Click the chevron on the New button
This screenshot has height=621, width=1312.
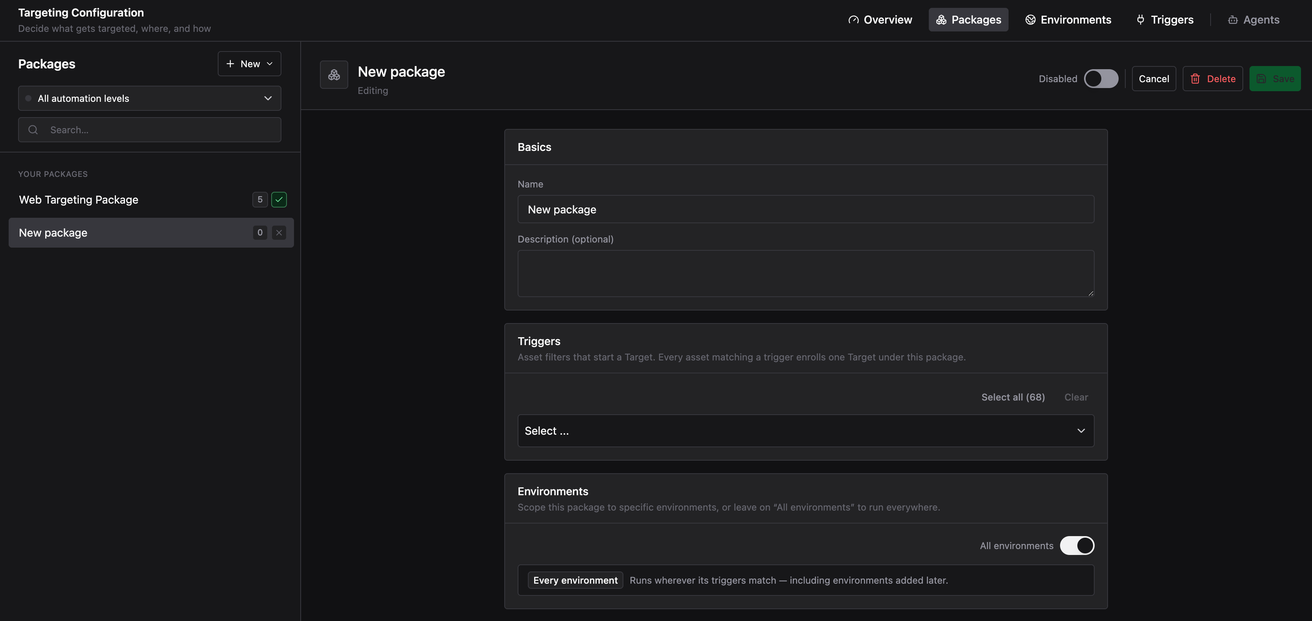270,64
